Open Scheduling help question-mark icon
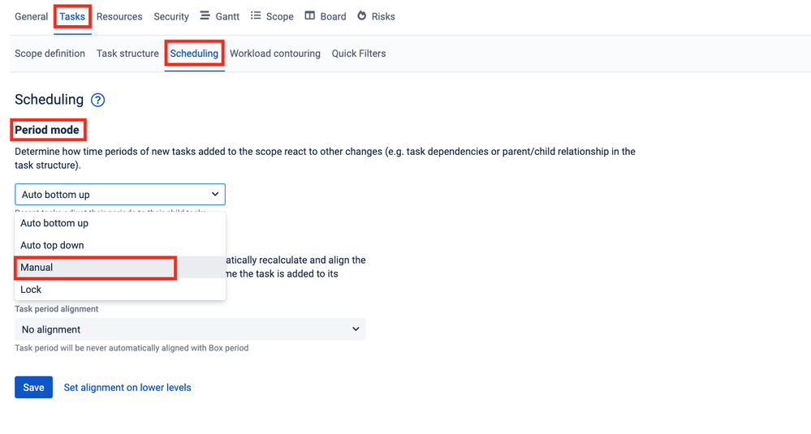The height and width of the screenshot is (434, 811). pos(97,100)
